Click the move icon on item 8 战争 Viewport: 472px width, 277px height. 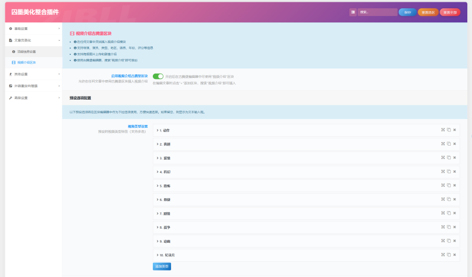click(x=442, y=227)
